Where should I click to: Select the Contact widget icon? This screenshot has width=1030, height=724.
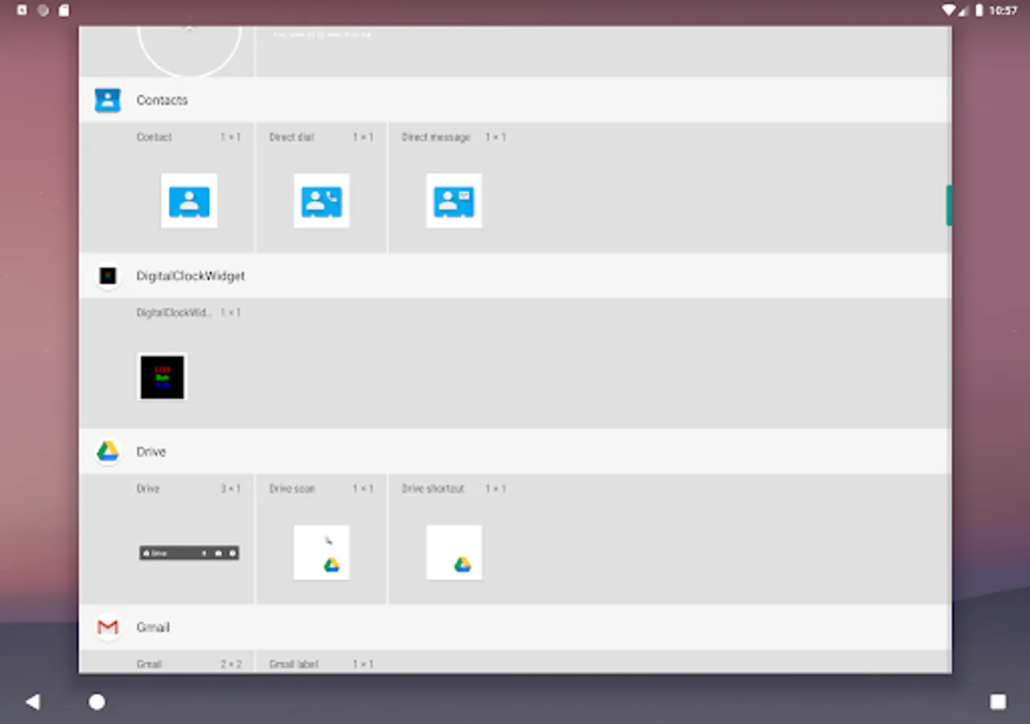189,201
